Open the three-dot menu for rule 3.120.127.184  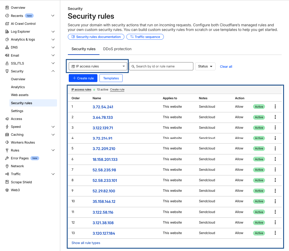point(275,233)
